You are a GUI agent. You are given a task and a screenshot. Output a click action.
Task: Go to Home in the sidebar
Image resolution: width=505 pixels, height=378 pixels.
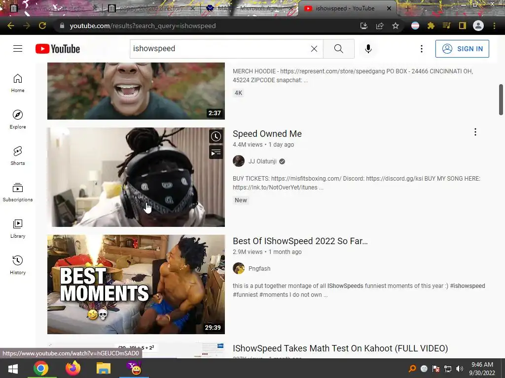point(18,83)
